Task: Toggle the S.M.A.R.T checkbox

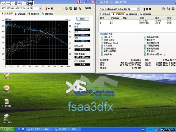Action: [x=102, y=37]
